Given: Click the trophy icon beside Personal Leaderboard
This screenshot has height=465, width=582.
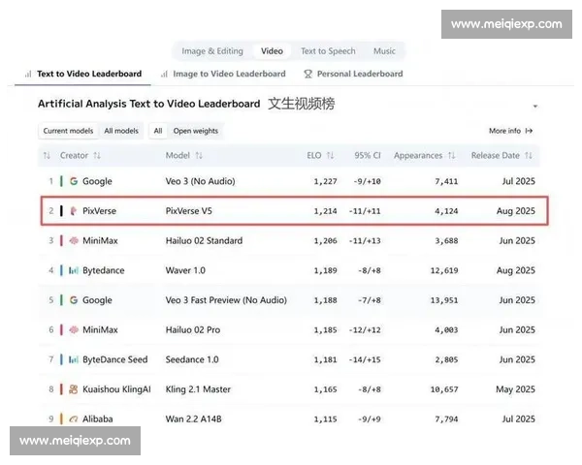Looking at the screenshot, I should (307, 74).
